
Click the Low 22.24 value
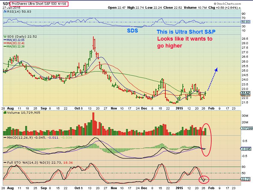tap(153, 8)
